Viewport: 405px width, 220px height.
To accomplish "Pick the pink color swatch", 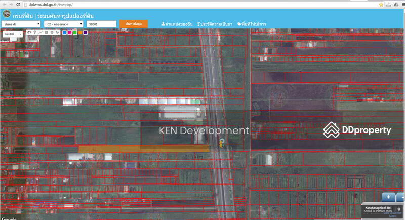I will pos(70,32).
